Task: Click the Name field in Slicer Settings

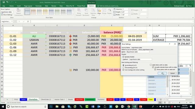Action: point(138,52)
